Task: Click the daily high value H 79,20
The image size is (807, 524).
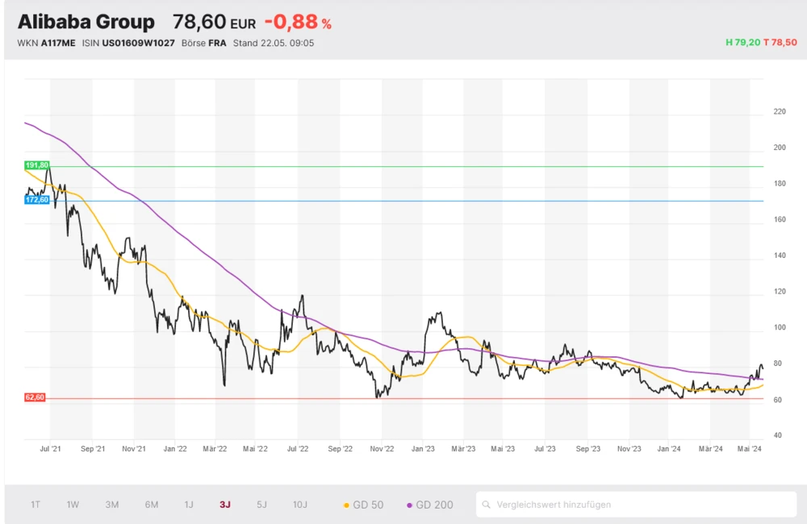Action: [x=742, y=43]
